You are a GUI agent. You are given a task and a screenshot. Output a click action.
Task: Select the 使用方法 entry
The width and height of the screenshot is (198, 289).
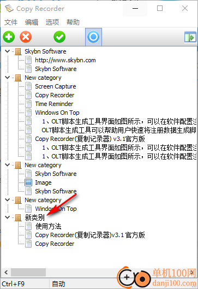pos(48,226)
